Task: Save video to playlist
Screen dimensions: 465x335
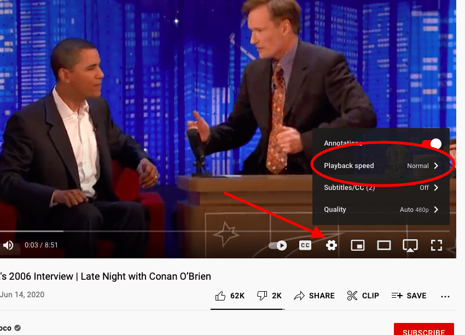Action: [x=409, y=296]
